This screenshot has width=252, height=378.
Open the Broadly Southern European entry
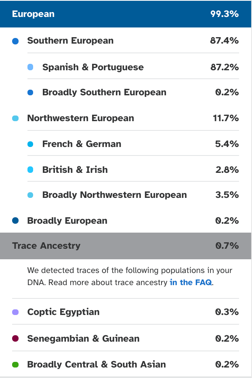click(x=104, y=92)
